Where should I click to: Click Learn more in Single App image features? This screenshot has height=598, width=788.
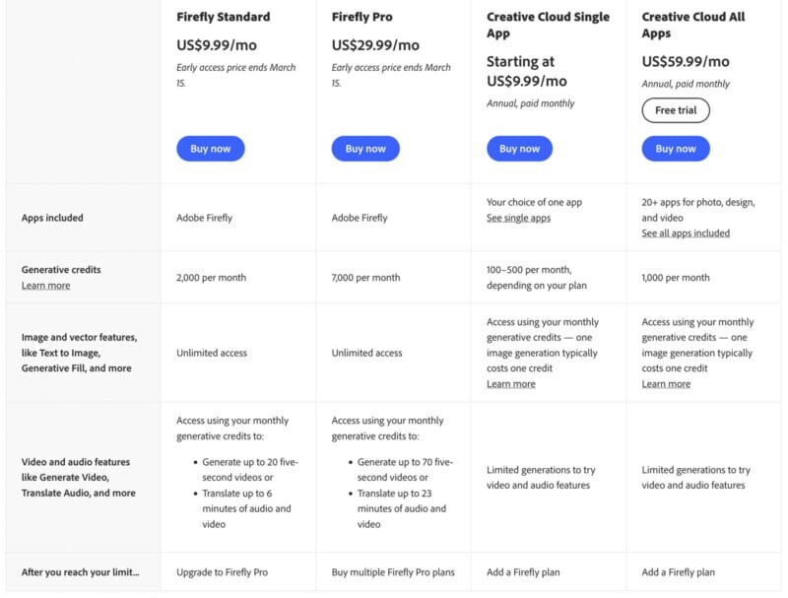pos(510,384)
